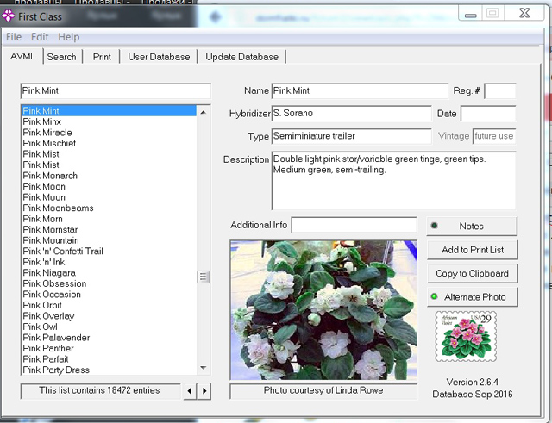Switch to the User Database tab
Viewport: 552px width, 423px height.
159,57
